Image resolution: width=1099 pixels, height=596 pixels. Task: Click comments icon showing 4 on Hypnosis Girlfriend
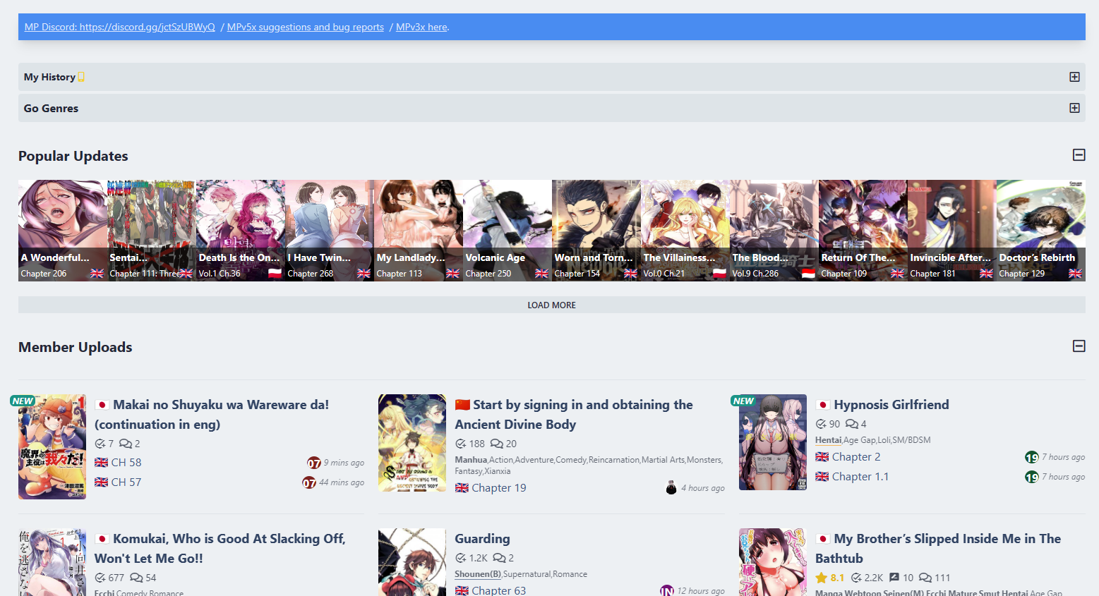(852, 424)
